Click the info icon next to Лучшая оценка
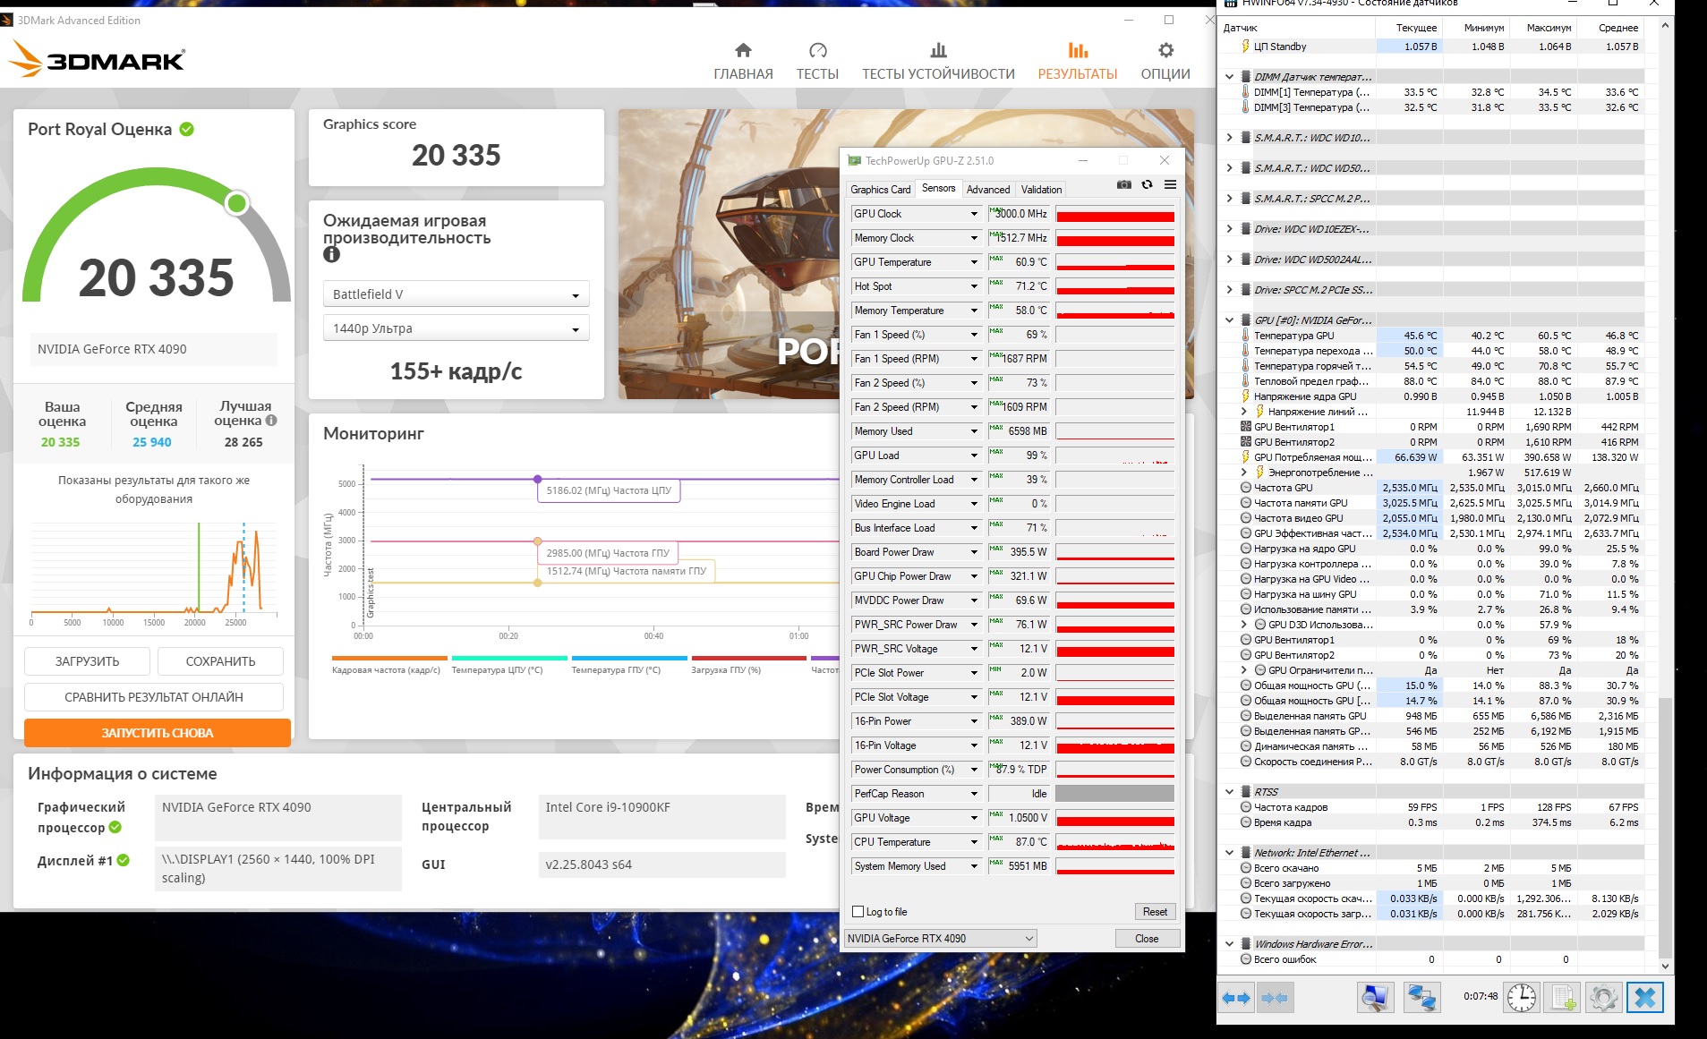Viewport: 1707px width, 1039px height. point(271,421)
